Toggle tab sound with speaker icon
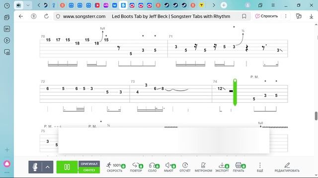318x178 pixels. pos(18,5)
